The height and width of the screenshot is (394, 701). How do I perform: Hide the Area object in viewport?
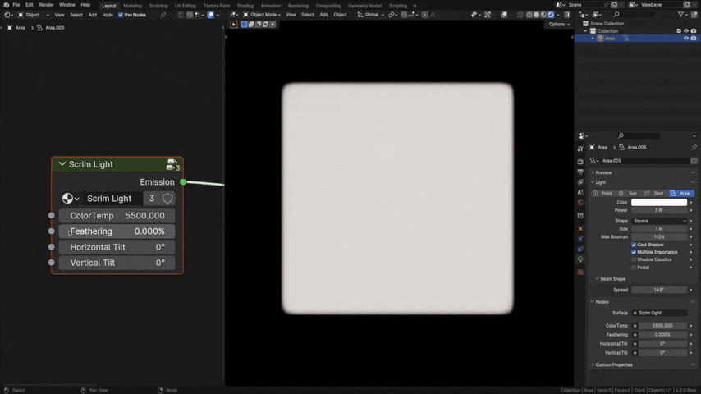coord(685,39)
